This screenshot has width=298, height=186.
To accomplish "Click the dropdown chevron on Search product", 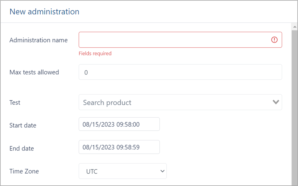I will coord(276,102).
